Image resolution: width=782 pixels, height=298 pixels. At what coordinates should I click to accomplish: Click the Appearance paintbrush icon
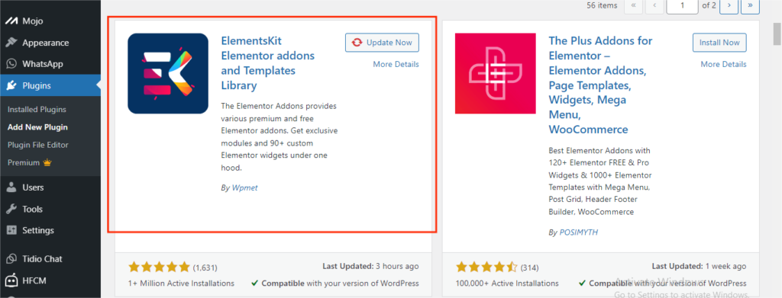pyautogui.click(x=12, y=43)
